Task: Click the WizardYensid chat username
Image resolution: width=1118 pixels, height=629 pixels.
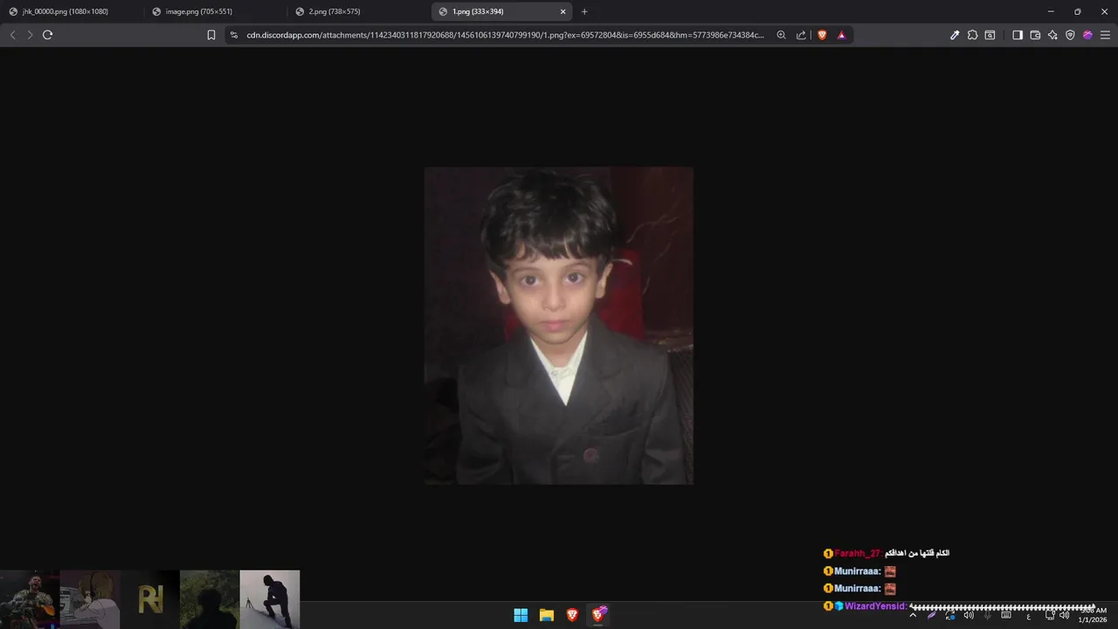Action: click(x=874, y=605)
